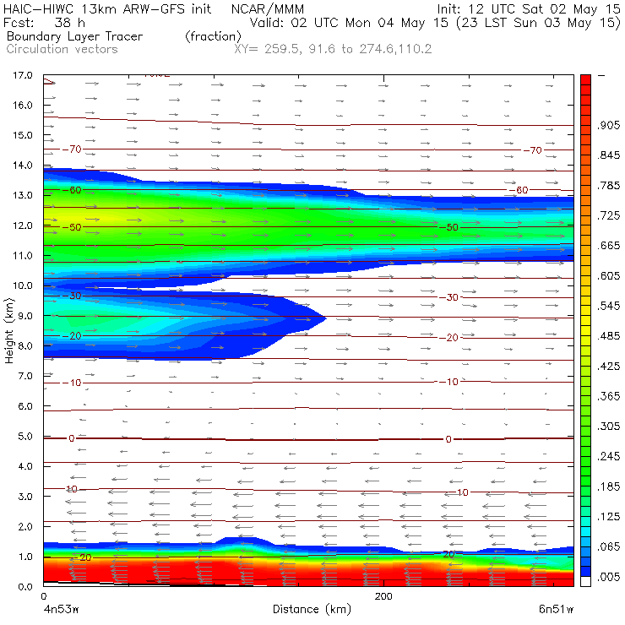Click the 'Height (km)' vertical axis label

pos(8,331)
